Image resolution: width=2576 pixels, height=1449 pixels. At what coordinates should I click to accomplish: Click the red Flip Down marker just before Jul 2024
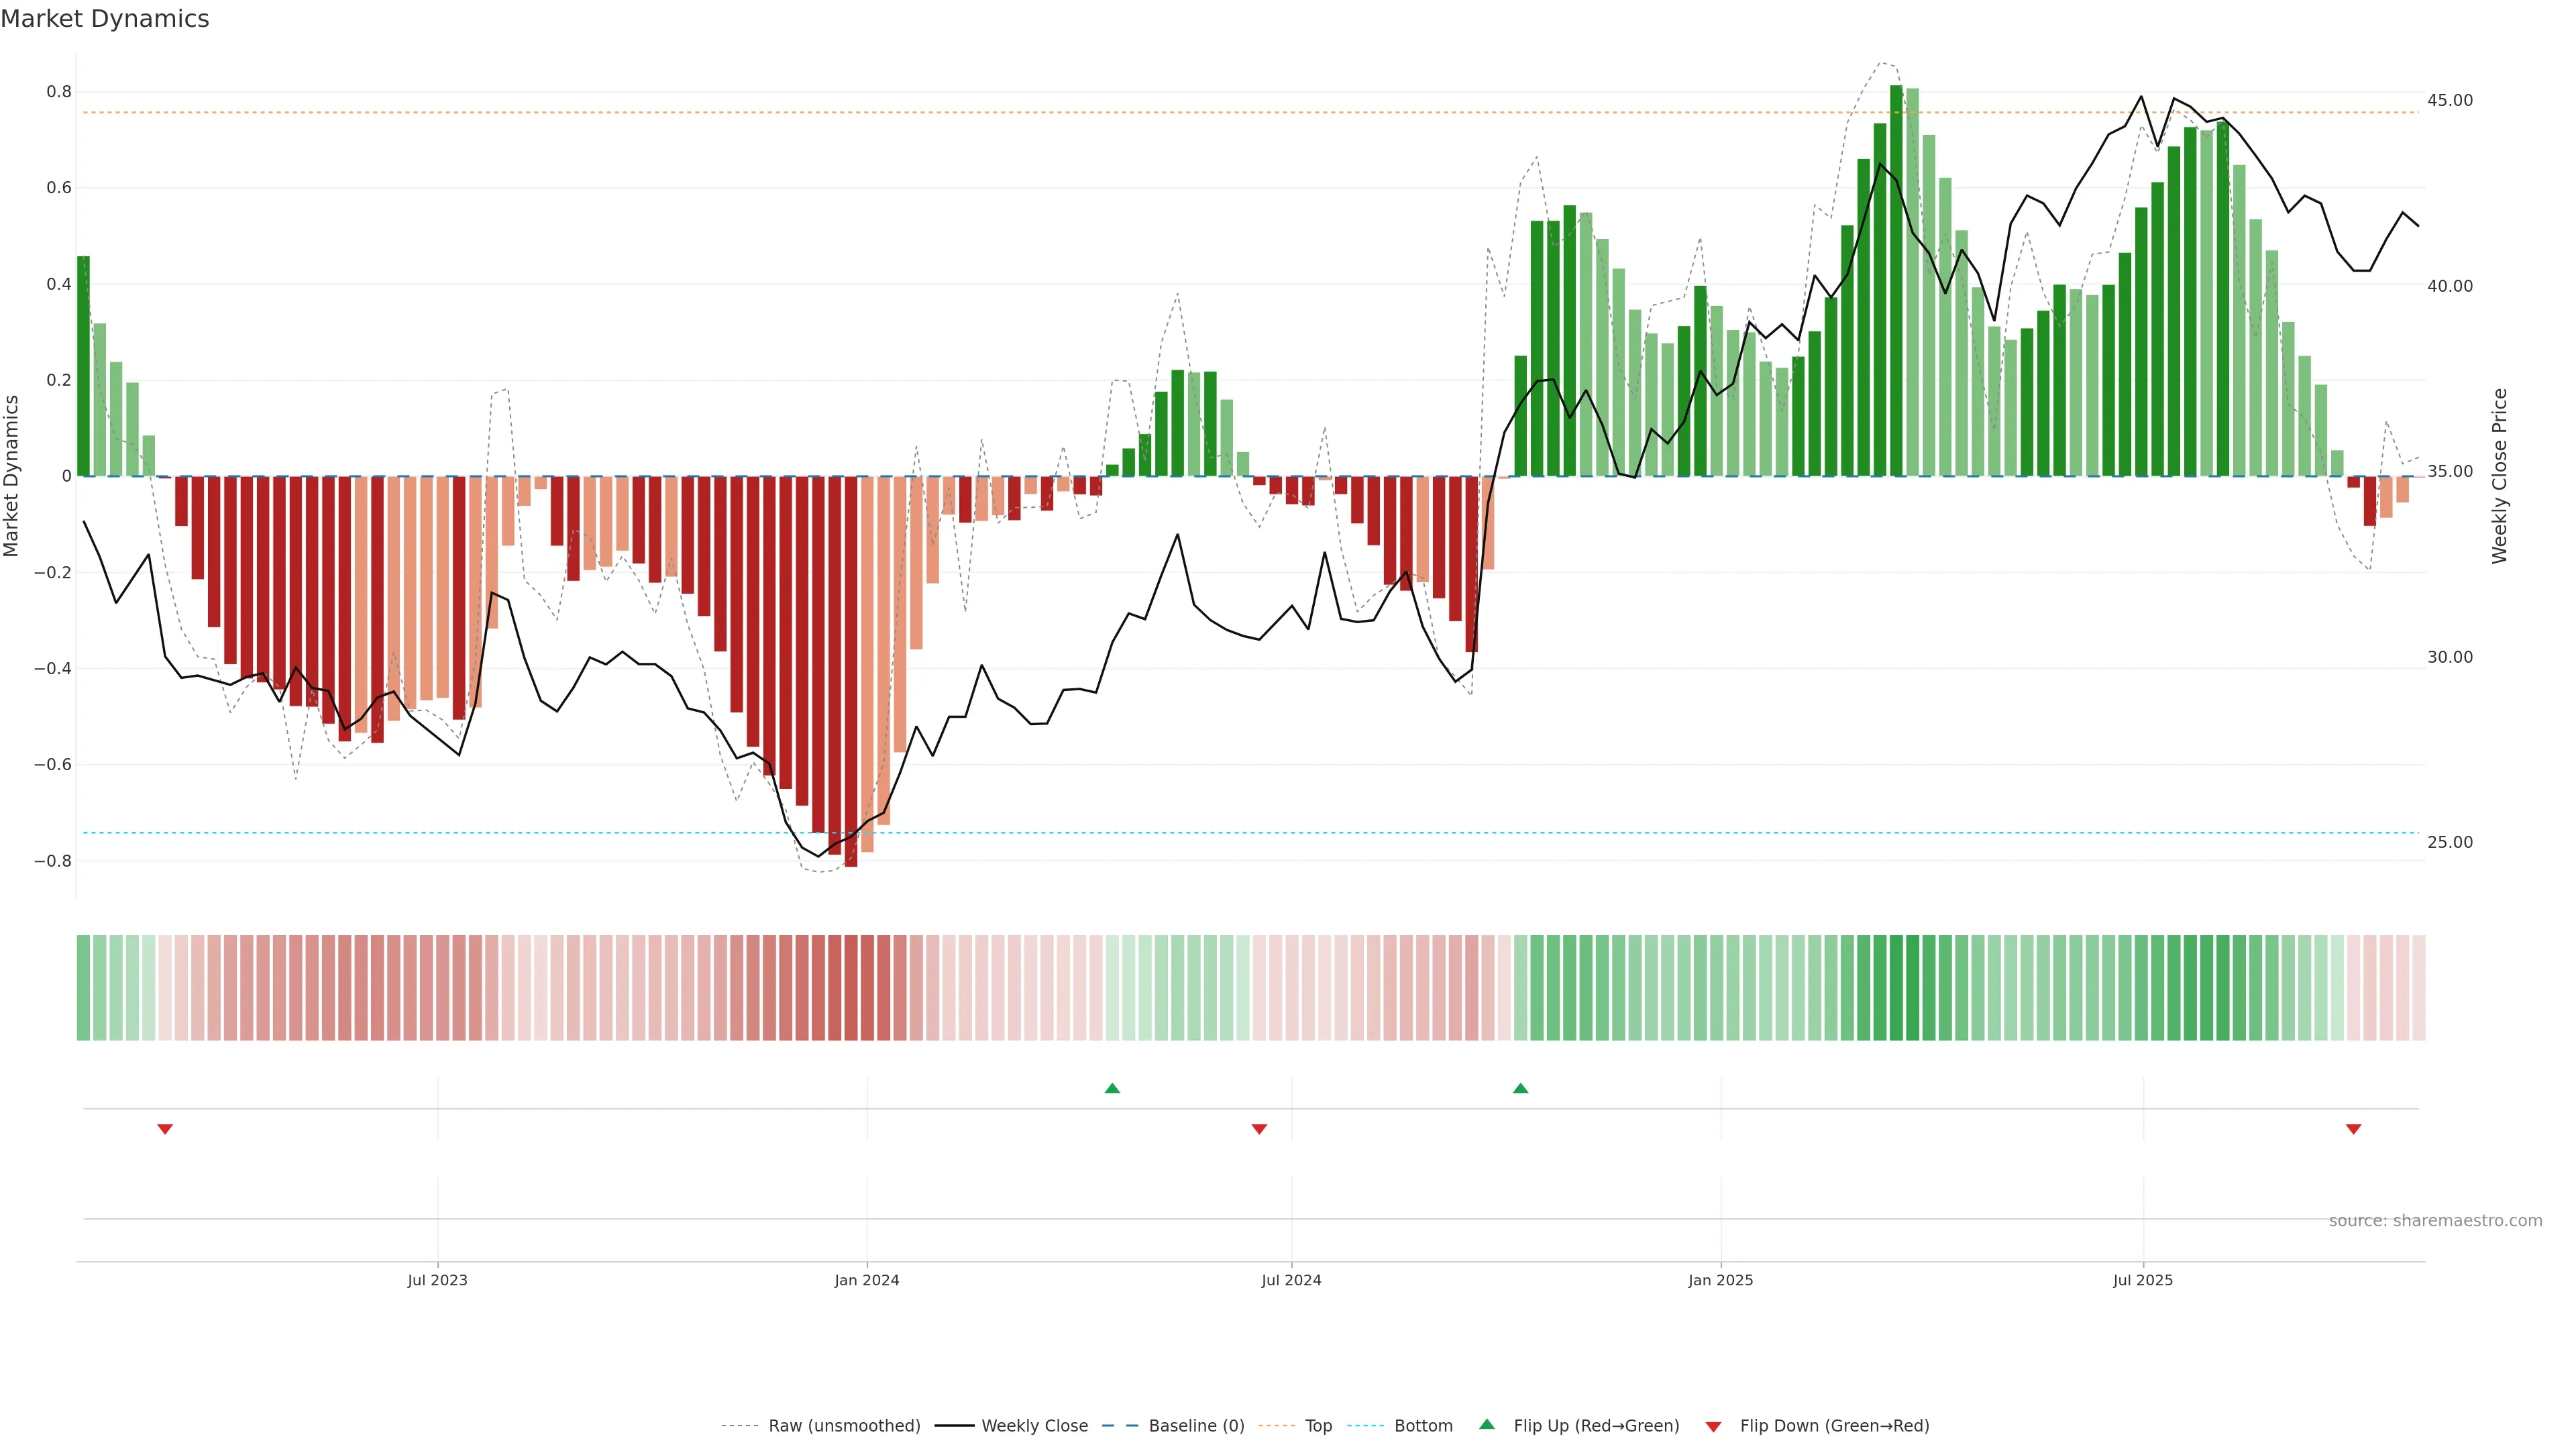click(x=1259, y=1129)
